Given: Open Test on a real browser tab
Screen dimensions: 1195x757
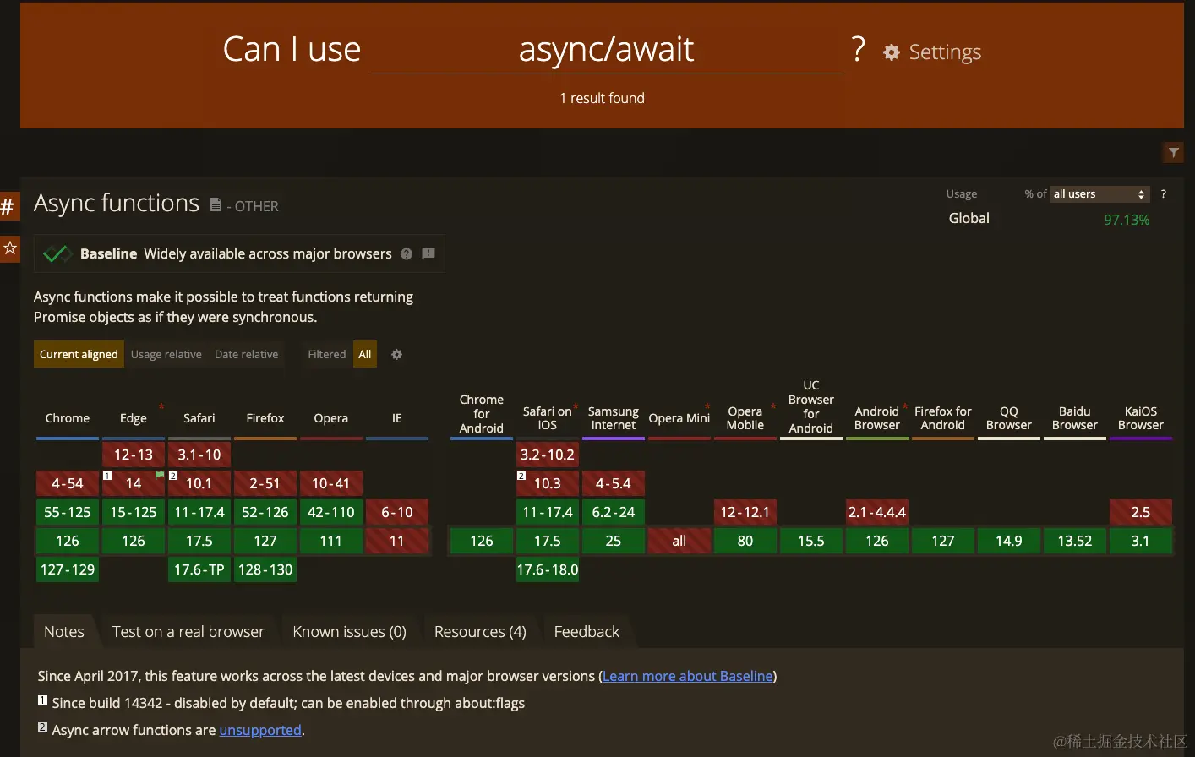Looking at the screenshot, I should click(x=188, y=632).
